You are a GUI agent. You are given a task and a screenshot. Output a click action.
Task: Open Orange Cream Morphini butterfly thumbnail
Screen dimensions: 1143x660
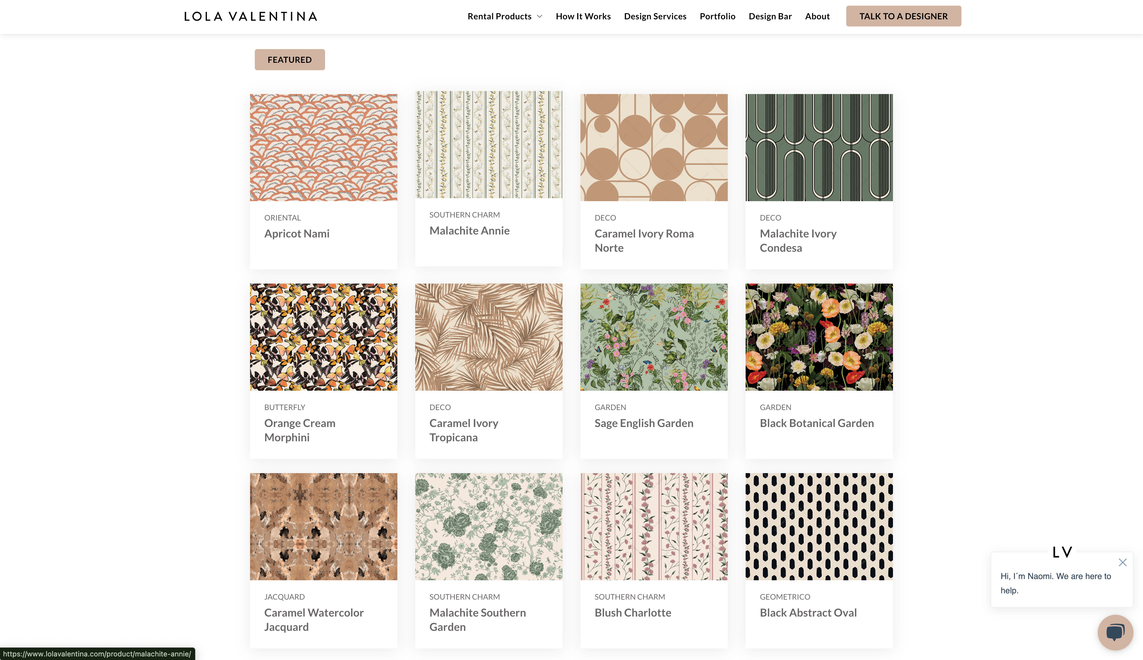323,337
